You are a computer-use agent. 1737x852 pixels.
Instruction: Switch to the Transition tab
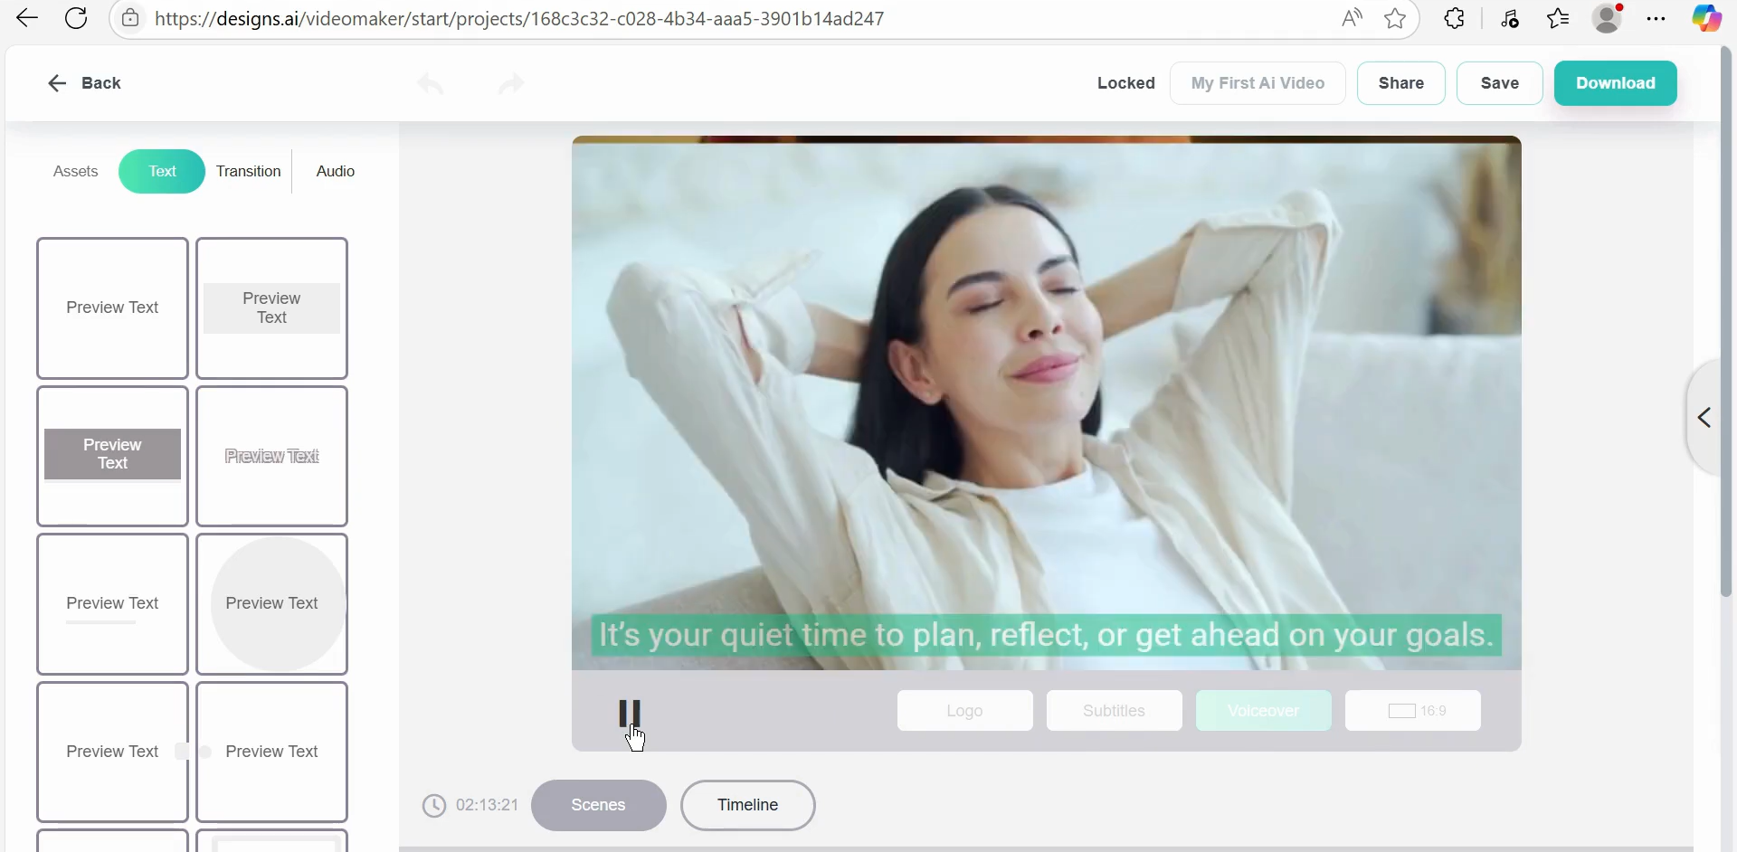(x=248, y=171)
